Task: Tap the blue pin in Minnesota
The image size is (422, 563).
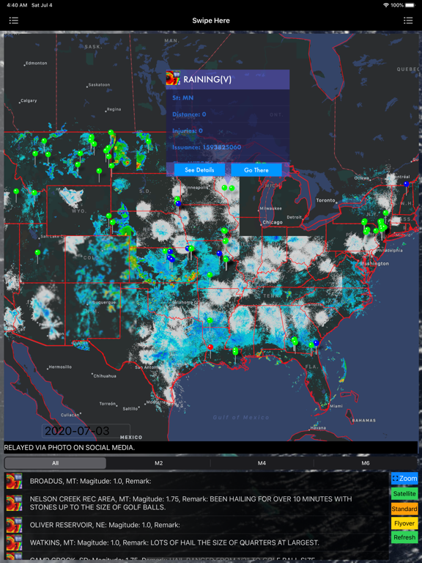Action: (178, 204)
